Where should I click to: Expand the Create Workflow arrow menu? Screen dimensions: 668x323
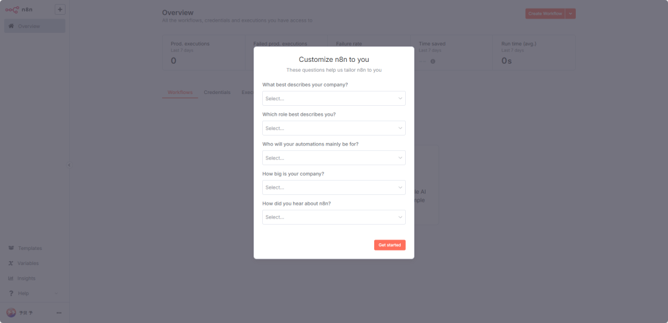[x=570, y=14]
